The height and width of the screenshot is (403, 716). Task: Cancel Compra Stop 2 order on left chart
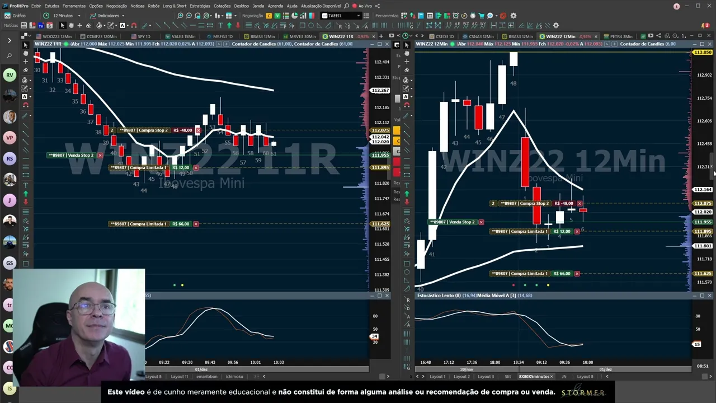tap(198, 130)
